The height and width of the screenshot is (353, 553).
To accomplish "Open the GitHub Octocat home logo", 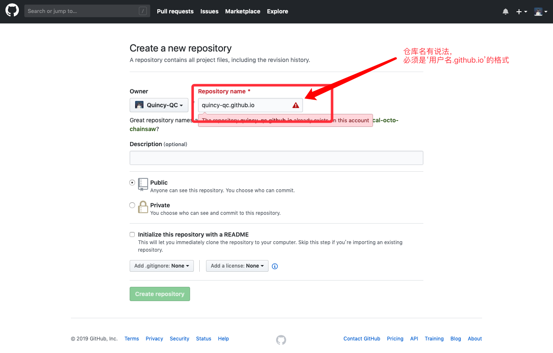I will 12,11.
